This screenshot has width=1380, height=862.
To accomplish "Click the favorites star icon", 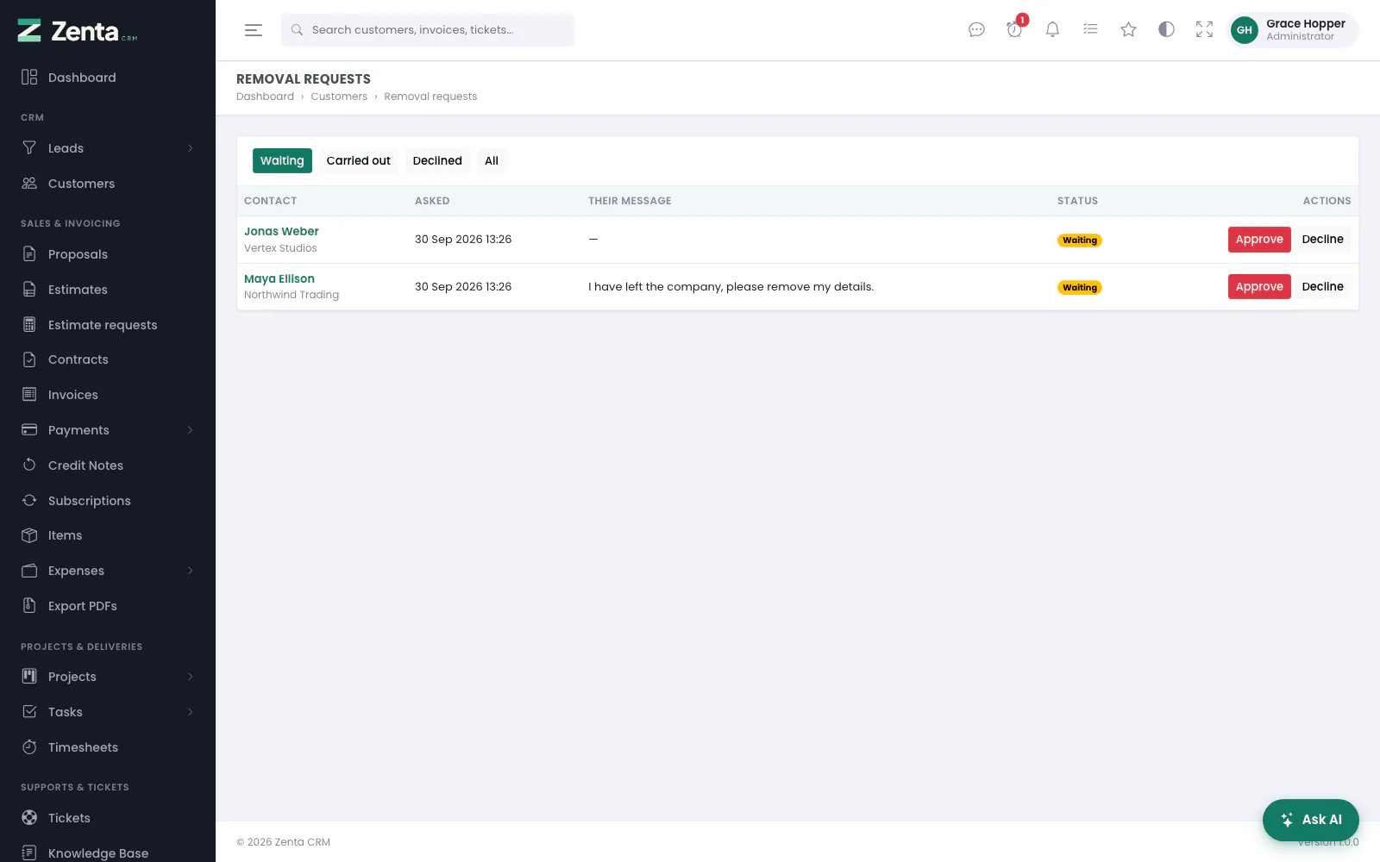I will pos(1128,30).
